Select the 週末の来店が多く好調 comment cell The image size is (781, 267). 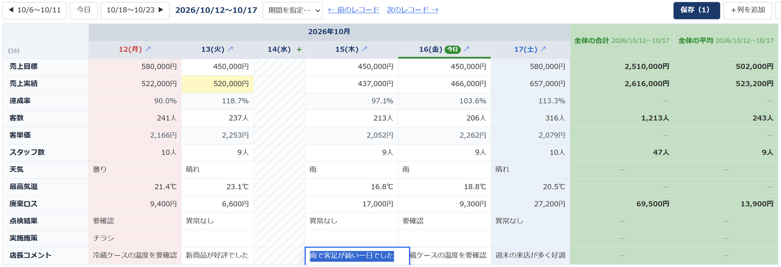click(531, 256)
